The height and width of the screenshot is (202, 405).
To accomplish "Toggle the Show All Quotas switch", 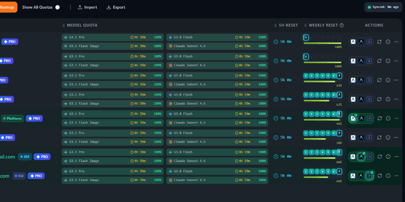I will tap(59, 7).
